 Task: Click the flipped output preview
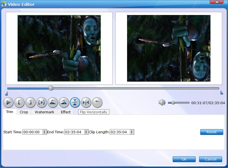169,48
